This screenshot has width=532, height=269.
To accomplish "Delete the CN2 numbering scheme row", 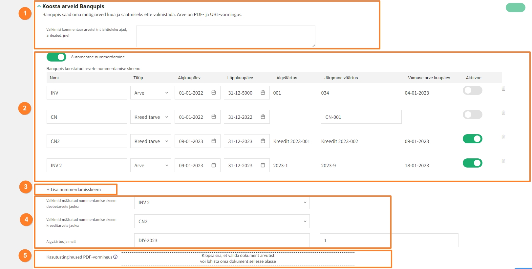I will point(503,137).
